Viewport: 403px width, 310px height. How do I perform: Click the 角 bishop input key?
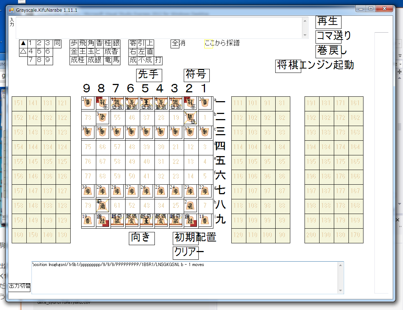pos(91,44)
